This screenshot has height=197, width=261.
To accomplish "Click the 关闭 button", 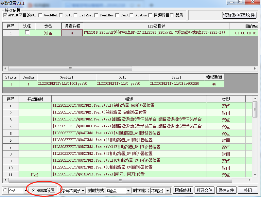I will (248, 190).
